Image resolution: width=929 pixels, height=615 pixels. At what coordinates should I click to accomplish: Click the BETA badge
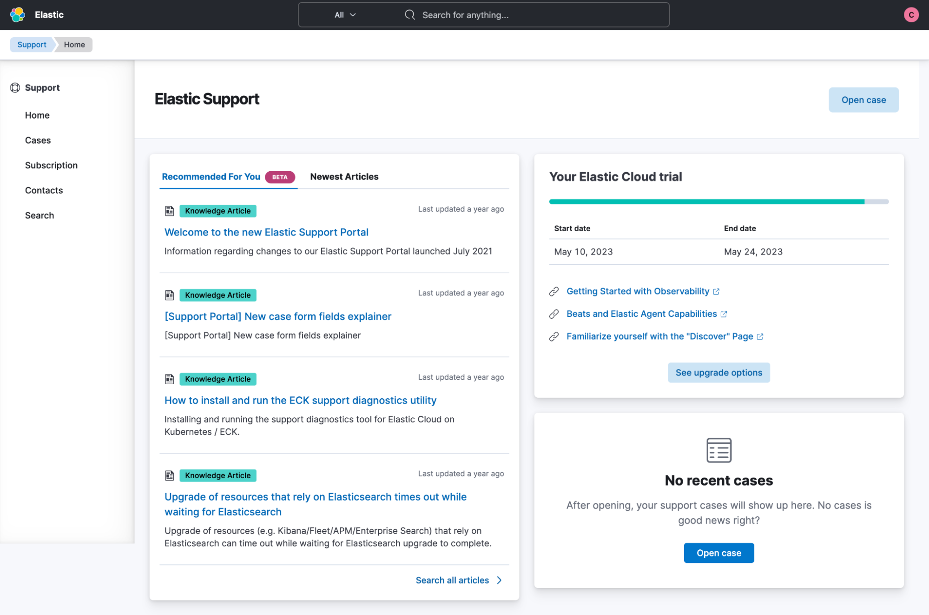pos(280,177)
